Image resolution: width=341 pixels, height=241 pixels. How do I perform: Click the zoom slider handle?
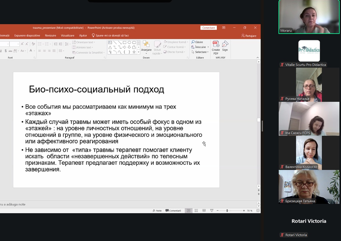pos(227,211)
